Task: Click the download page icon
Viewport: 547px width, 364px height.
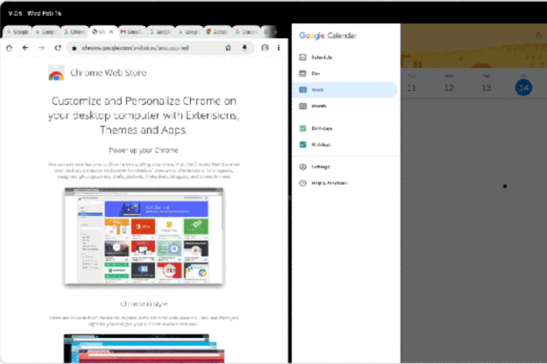Action: (x=245, y=48)
